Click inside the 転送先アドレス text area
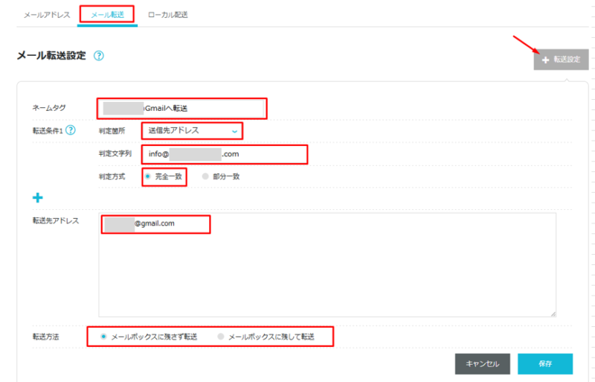The width and height of the screenshot is (595, 382). (x=327, y=268)
